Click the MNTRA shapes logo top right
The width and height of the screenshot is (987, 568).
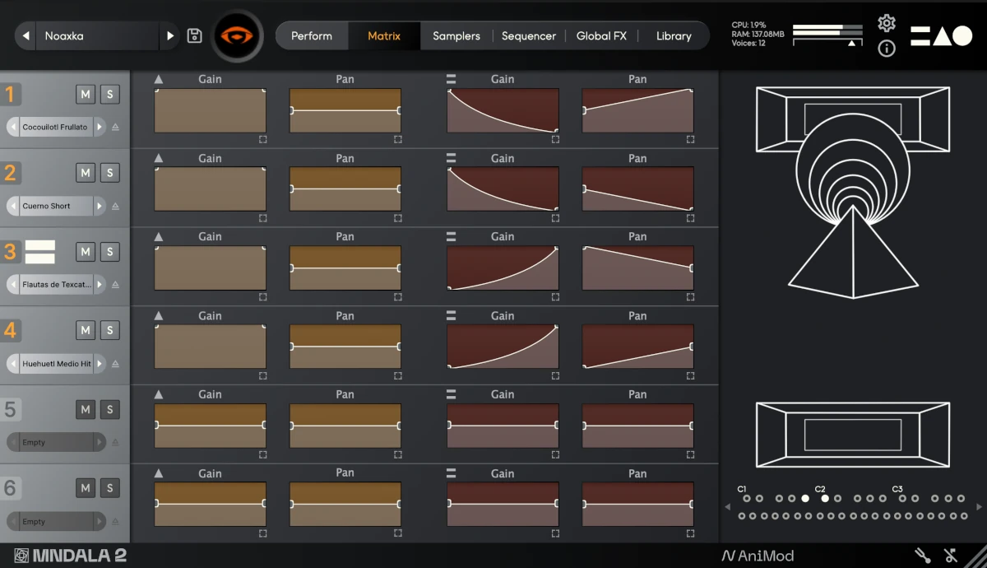coord(941,35)
